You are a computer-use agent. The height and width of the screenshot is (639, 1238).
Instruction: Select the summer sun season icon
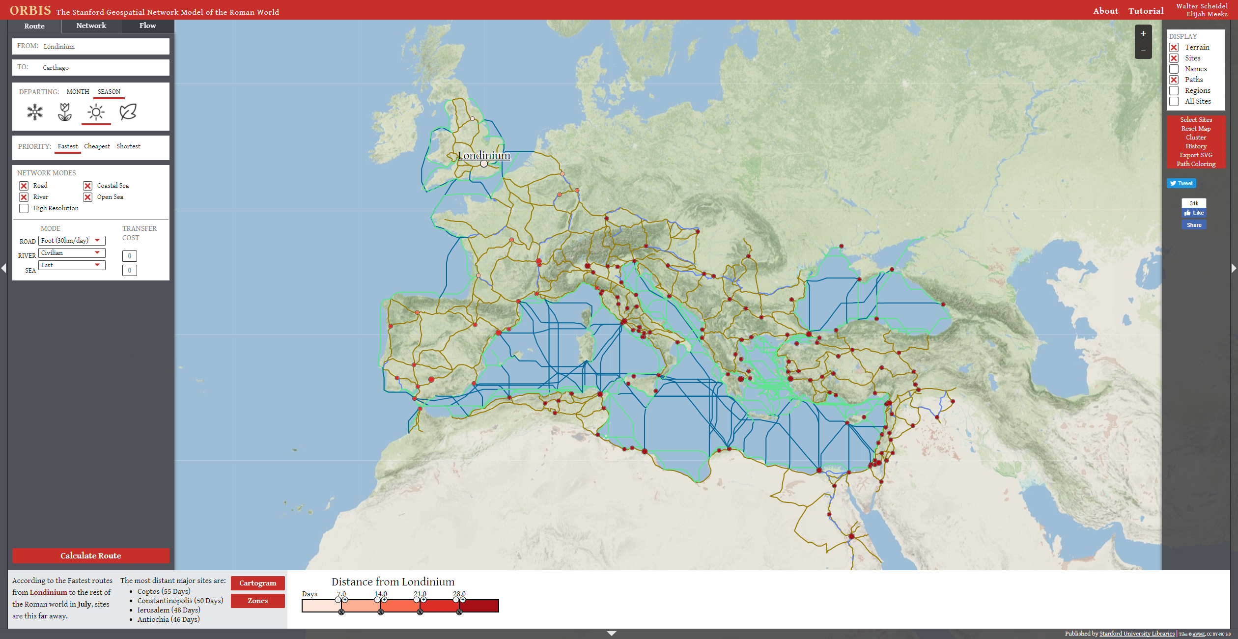coord(96,112)
